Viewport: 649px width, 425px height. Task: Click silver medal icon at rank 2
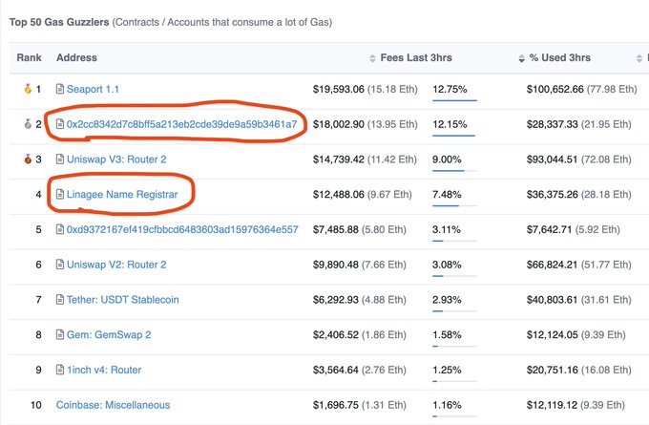(x=28, y=124)
